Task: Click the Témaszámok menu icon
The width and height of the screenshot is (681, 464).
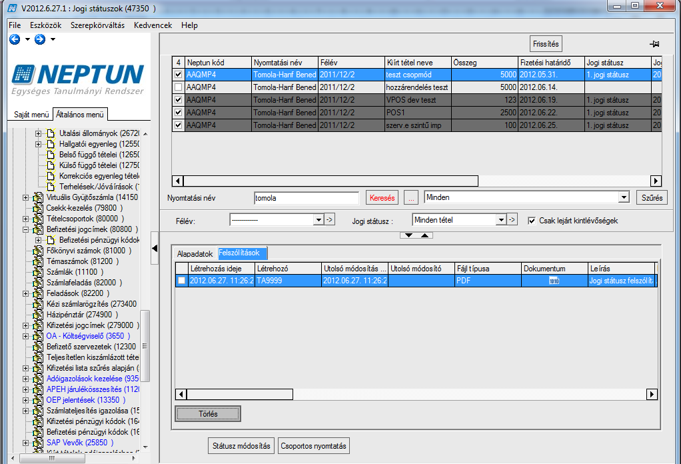Action: tap(38, 261)
